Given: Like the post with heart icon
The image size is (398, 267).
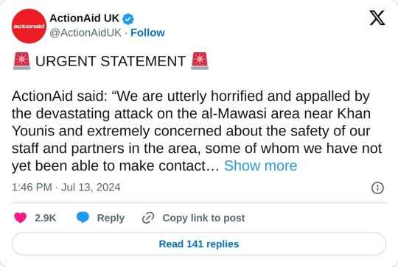Looking at the screenshot, I should click(21, 218).
